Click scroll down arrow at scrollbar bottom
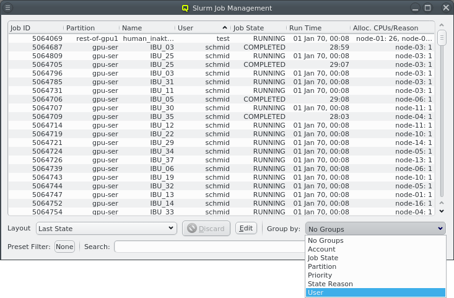The width and height of the screenshot is (454, 298). [442, 211]
